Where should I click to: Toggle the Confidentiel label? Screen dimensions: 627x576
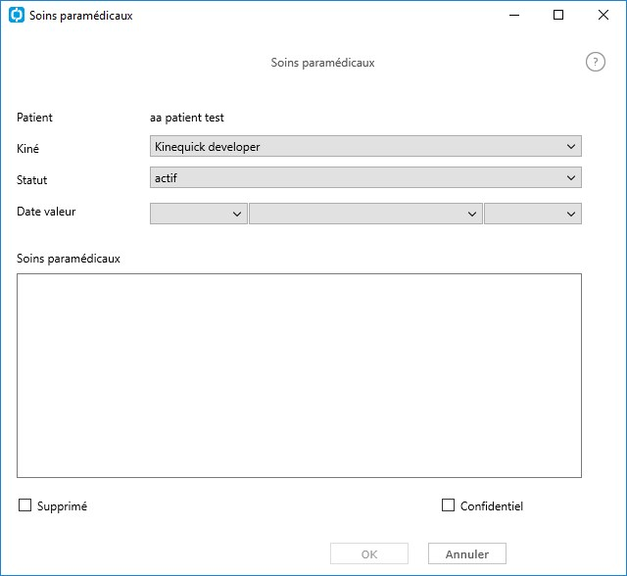click(x=492, y=506)
